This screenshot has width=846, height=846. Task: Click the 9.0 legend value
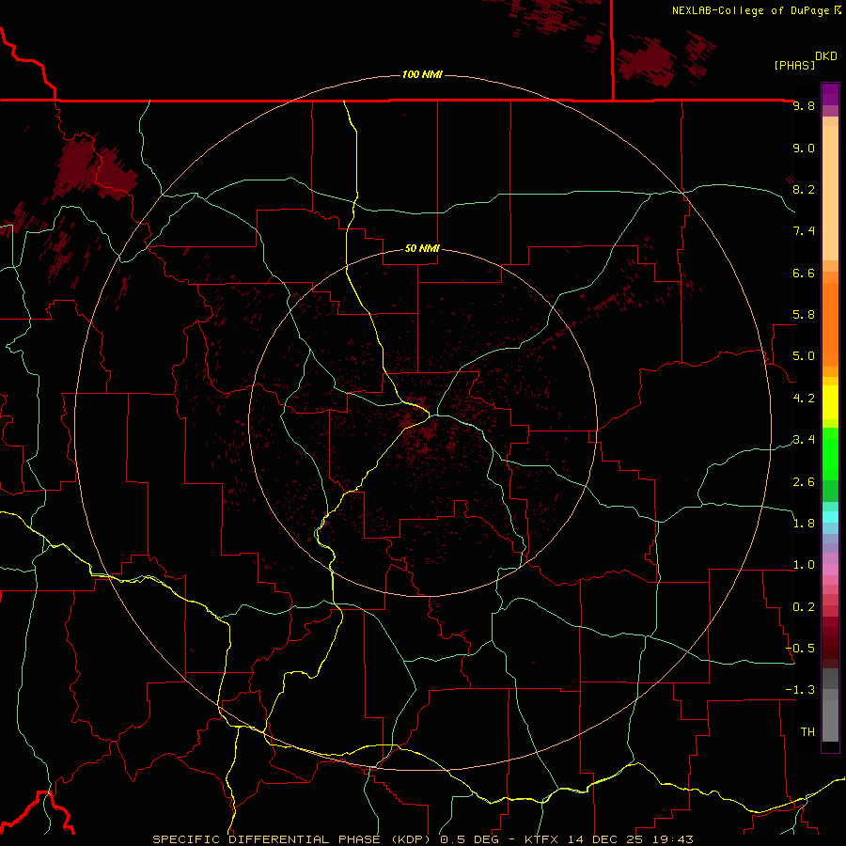pyautogui.click(x=804, y=148)
